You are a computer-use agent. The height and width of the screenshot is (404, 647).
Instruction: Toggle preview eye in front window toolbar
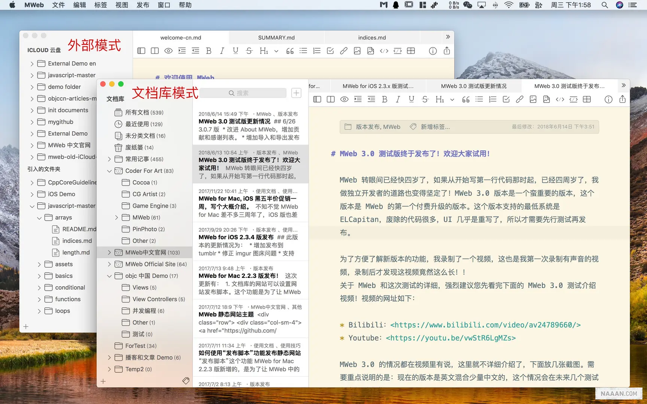[x=344, y=99]
